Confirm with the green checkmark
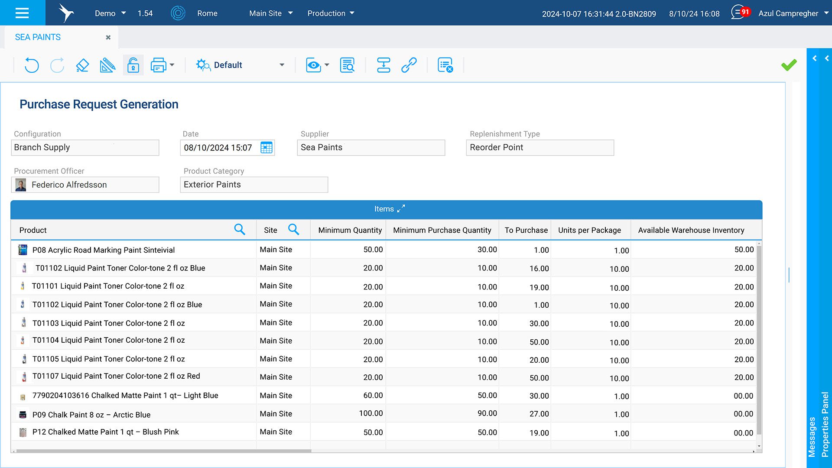This screenshot has height=468, width=832. (x=789, y=65)
